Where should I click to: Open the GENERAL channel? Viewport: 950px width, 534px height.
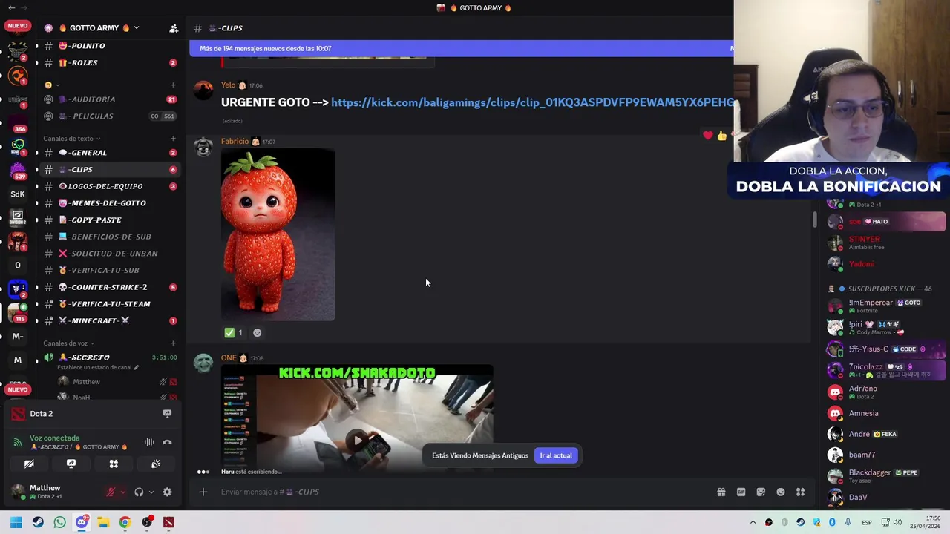(109, 153)
